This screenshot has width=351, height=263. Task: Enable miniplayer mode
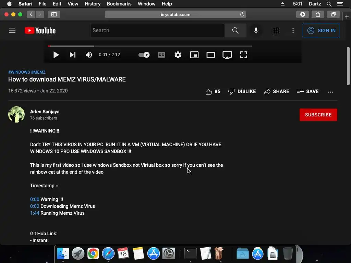coord(194,55)
